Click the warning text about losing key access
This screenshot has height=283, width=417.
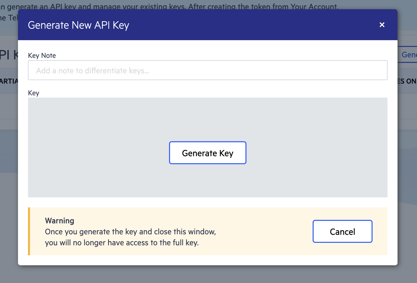pyautogui.click(x=130, y=237)
